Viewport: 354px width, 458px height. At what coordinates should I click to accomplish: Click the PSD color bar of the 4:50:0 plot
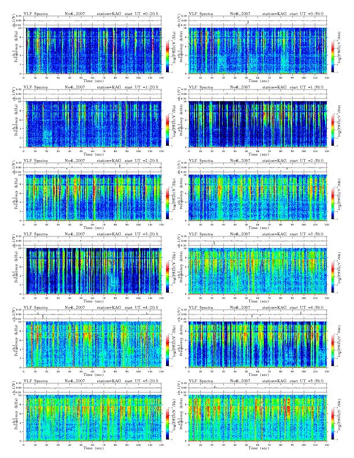tap(333, 350)
